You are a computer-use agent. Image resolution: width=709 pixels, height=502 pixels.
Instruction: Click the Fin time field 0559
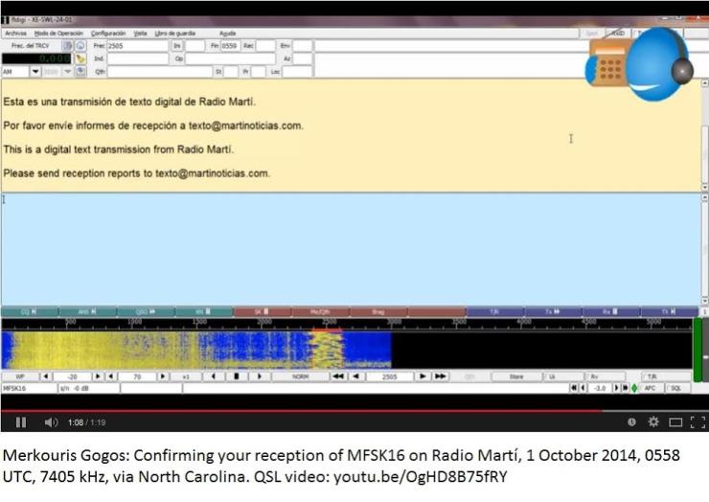(230, 46)
